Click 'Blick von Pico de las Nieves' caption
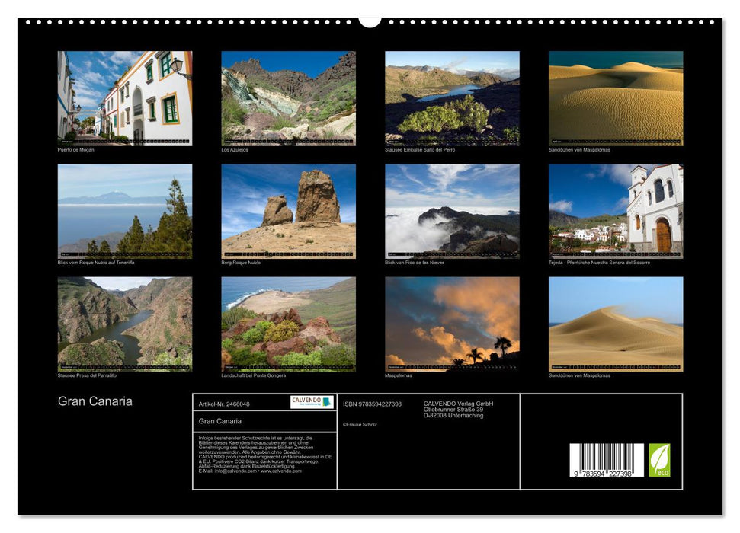The height and width of the screenshot is (533, 740). [415, 263]
